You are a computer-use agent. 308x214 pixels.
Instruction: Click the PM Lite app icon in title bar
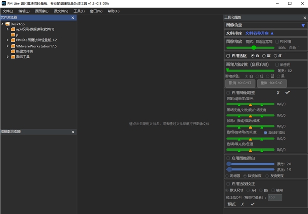pyautogui.click(x=4, y=3)
